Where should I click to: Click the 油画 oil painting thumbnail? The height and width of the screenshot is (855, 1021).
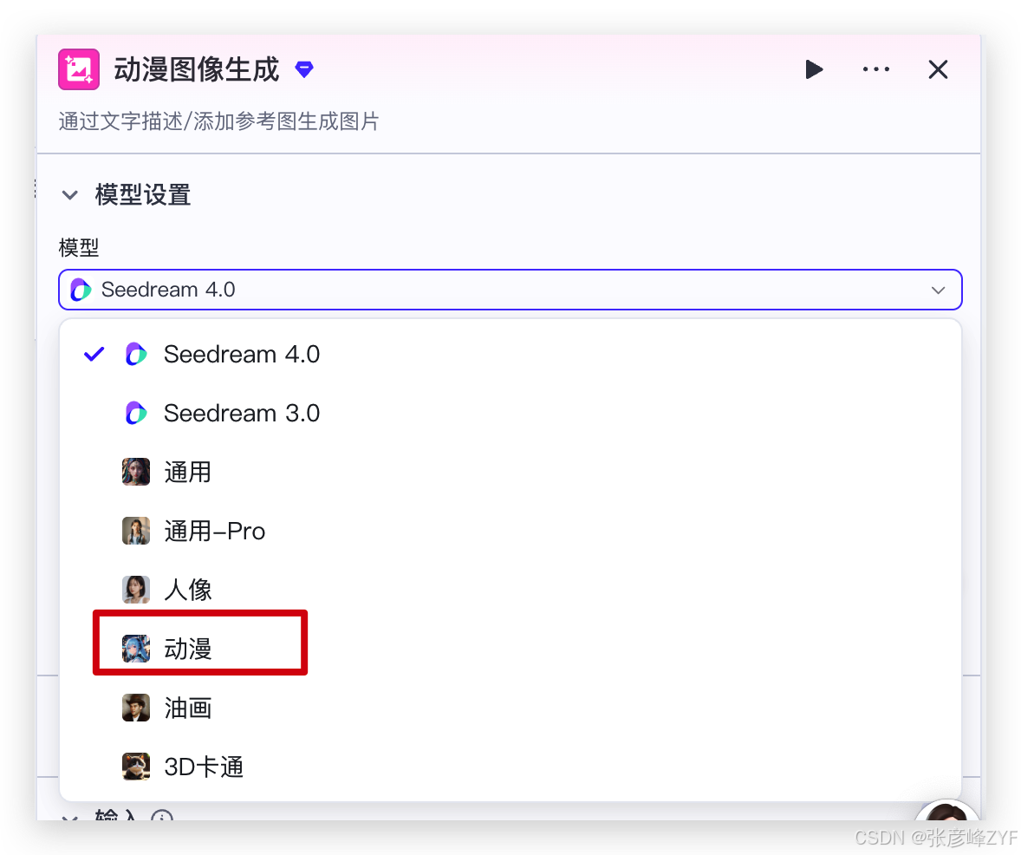pos(135,708)
